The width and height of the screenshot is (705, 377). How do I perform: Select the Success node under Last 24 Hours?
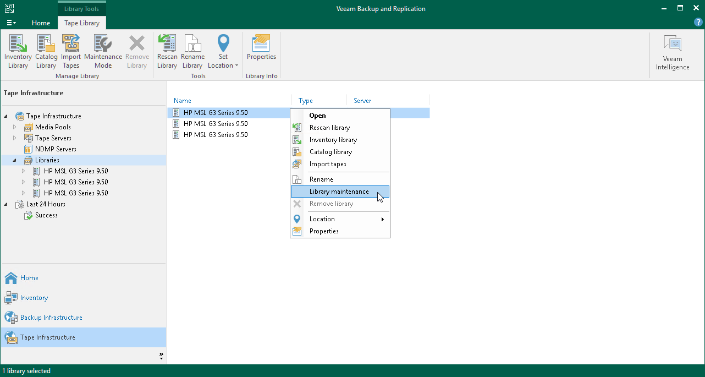(x=46, y=215)
